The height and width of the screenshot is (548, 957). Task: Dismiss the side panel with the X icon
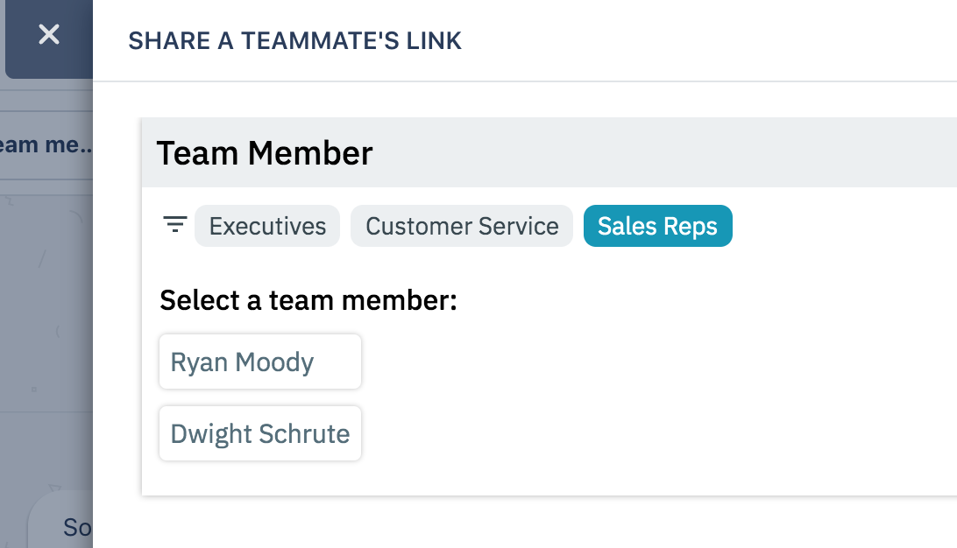pyautogui.click(x=49, y=35)
